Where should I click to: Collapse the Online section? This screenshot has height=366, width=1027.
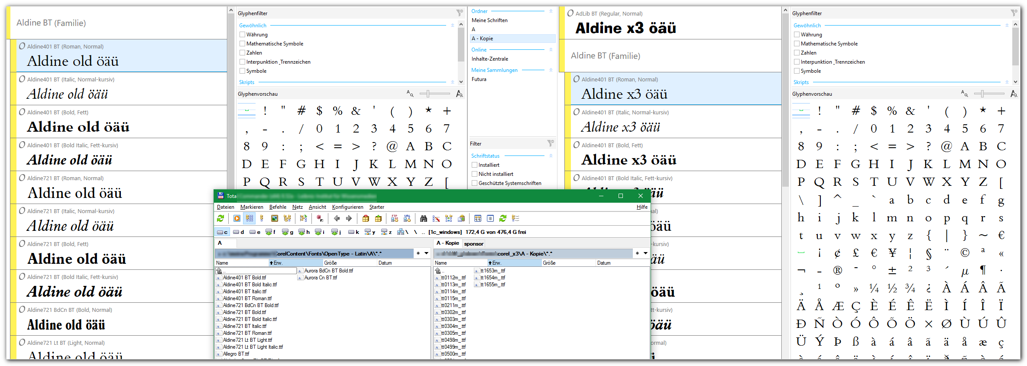551,50
